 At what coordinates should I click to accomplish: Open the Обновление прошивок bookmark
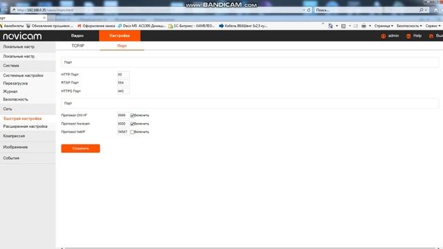point(50,26)
